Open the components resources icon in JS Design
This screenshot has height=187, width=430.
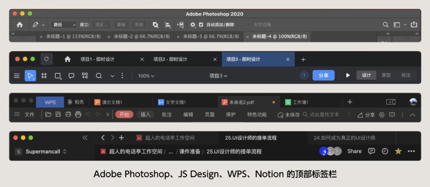[85, 76]
